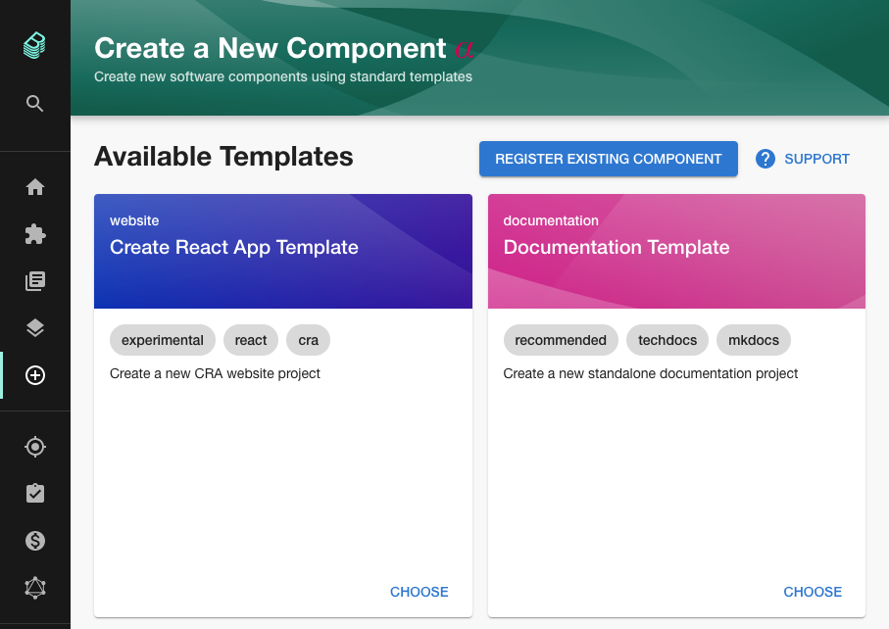Click the mkdocs tag chip

753,340
